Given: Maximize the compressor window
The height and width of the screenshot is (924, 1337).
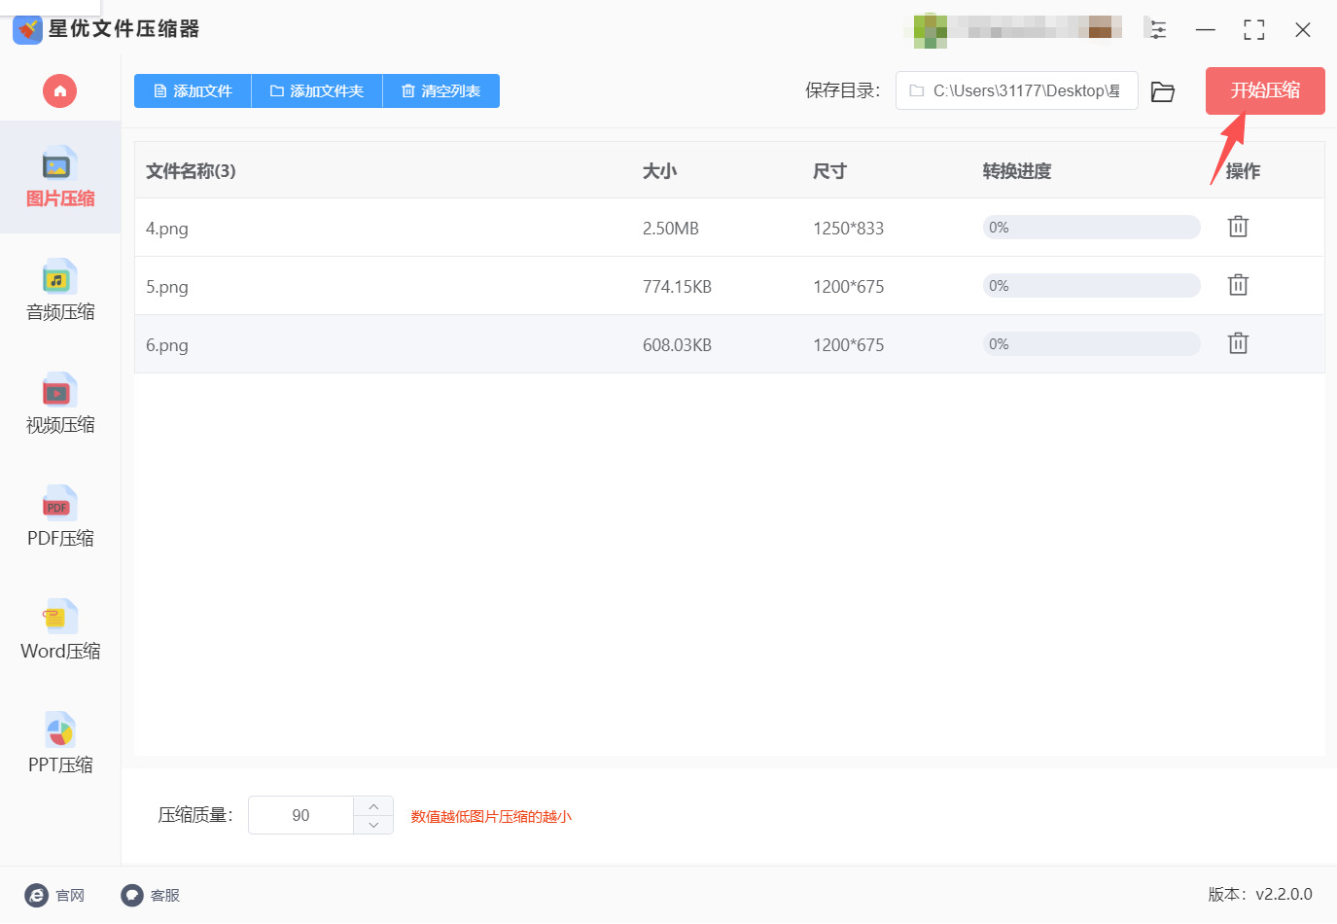Looking at the screenshot, I should point(1254,29).
